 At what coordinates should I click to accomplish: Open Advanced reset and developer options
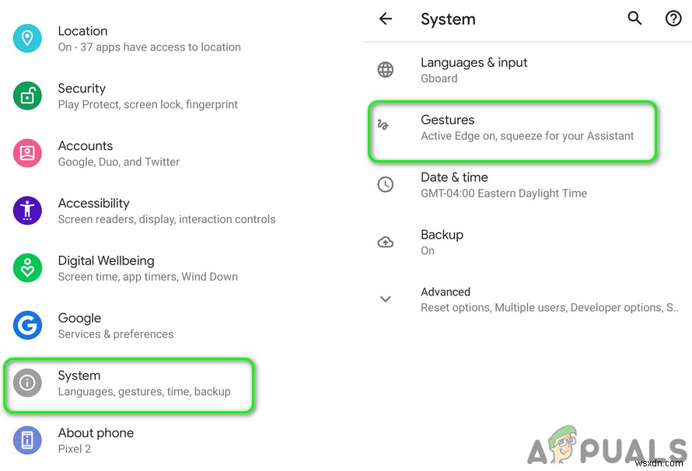pos(544,299)
